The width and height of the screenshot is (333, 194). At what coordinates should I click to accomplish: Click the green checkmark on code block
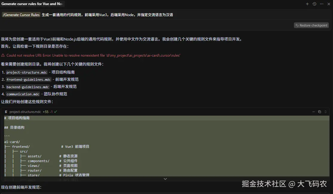[55, 112]
